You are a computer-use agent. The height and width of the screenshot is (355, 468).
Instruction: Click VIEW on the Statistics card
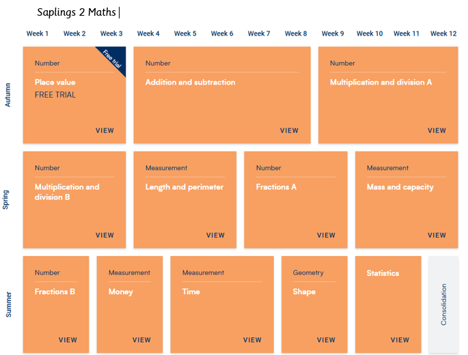pos(400,340)
